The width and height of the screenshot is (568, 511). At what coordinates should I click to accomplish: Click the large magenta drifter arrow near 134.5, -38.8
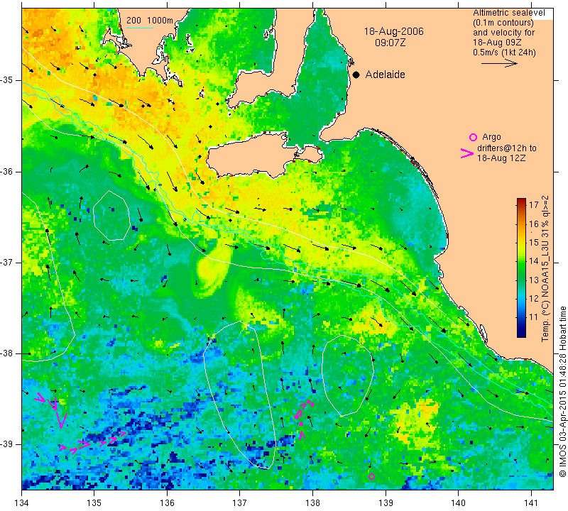tap(62, 422)
